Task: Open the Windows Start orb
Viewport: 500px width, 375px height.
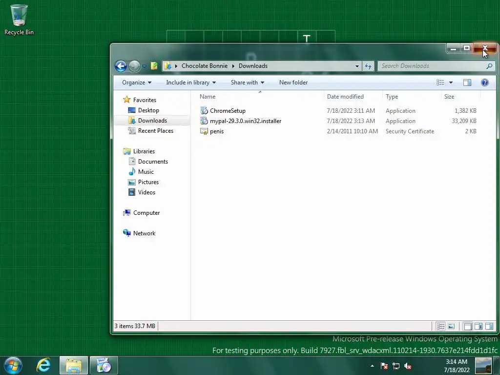Action: [13, 365]
